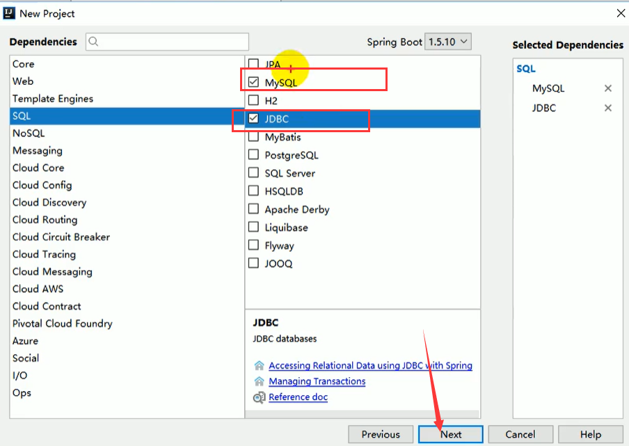The image size is (629, 446).
Task: Click the Help button
Action: click(591, 434)
